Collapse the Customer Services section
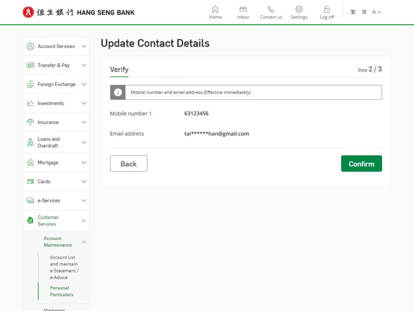 point(84,221)
